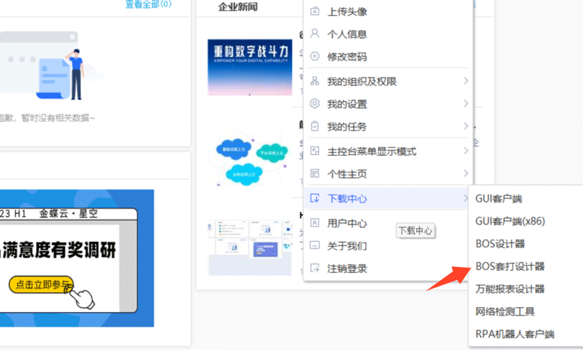Click the 企业新闻 section heading
The image size is (583, 350).
[x=238, y=7]
